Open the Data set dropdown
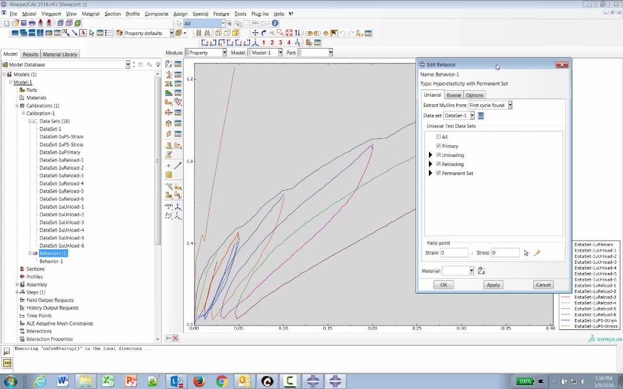 click(472, 115)
